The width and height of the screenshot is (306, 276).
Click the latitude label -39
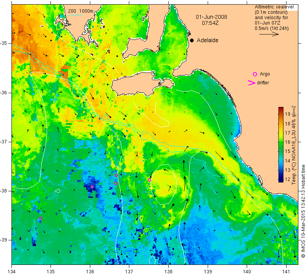click(4, 240)
